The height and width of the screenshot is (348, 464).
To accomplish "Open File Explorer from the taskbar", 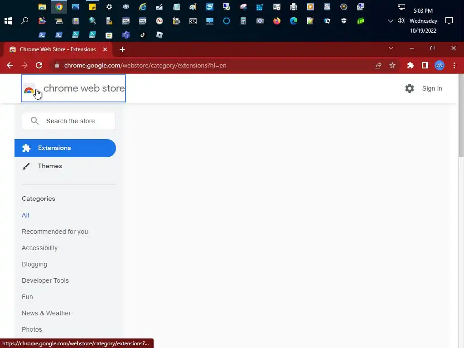I will [x=42, y=7].
